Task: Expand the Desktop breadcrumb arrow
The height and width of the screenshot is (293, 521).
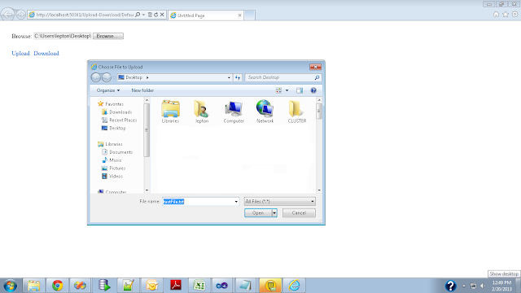Action: (x=147, y=77)
